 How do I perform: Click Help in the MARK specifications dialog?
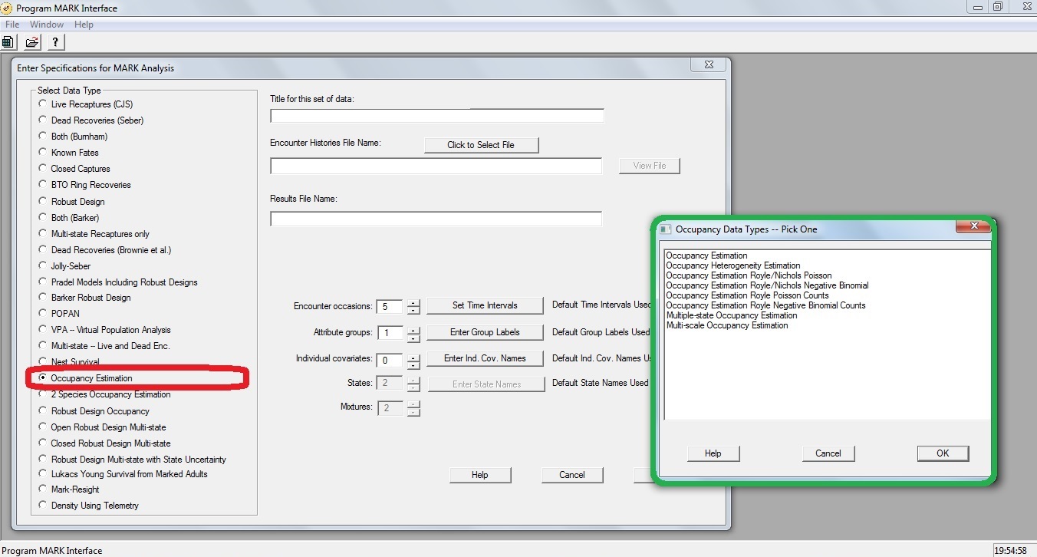click(480, 475)
